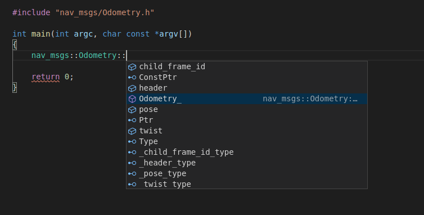Click the underlined return keyword
Image resolution: width=424 pixels, height=215 pixels.
pos(46,77)
